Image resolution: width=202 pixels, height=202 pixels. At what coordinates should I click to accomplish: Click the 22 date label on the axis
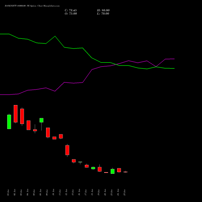click(105, 192)
